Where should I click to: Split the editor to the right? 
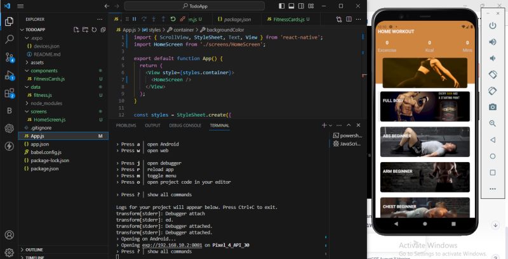(349, 20)
